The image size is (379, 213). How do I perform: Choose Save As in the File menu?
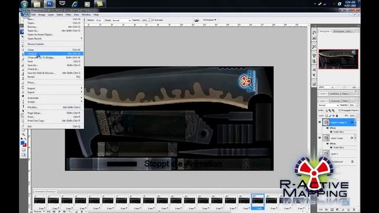tap(54, 65)
